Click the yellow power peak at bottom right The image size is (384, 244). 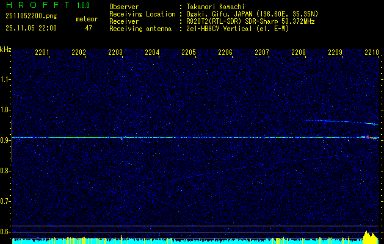pyautogui.click(x=370, y=237)
